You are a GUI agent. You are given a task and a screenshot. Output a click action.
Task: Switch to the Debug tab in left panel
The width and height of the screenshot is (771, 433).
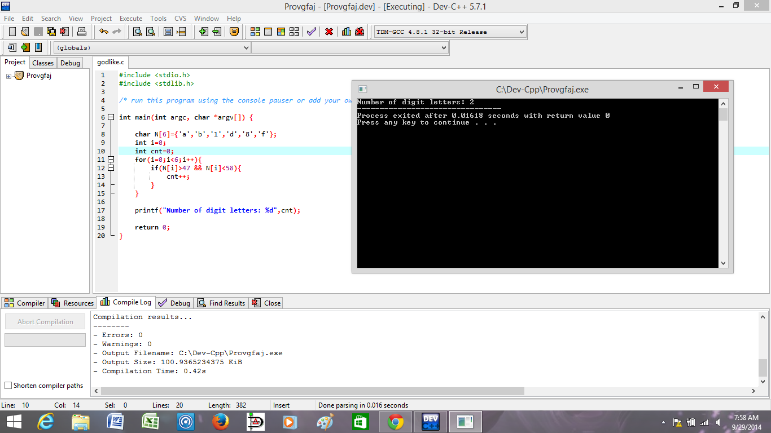70,63
